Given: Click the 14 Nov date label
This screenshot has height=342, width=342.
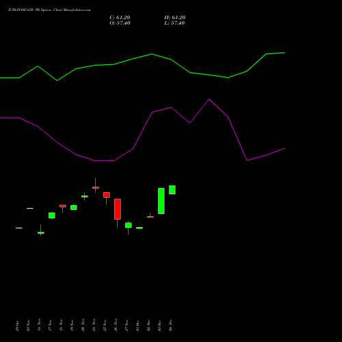Looking at the screenshot, I should coord(39,325).
